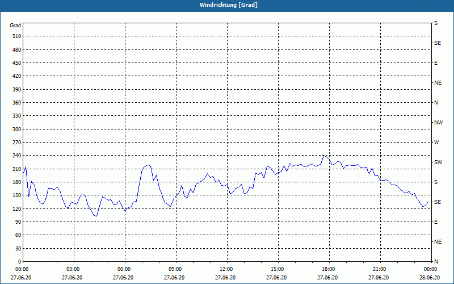Click the NW compass label
454x284 pixels.
[x=438, y=123]
